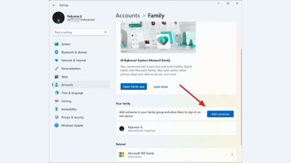Click the Add someone button

[220, 114]
